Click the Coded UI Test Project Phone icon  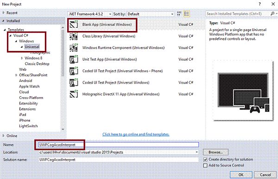click(x=74, y=71)
